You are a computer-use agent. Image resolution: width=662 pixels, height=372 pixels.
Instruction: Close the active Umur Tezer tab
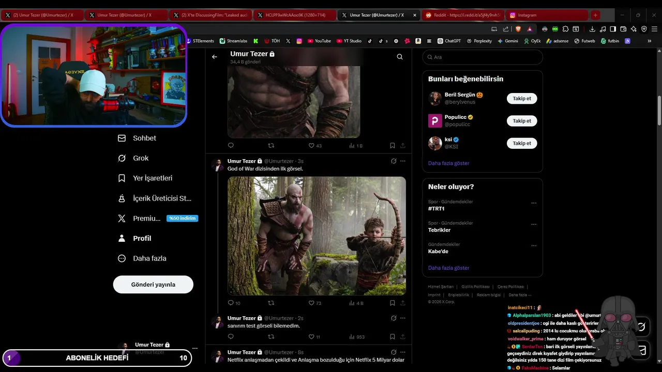tap(414, 15)
